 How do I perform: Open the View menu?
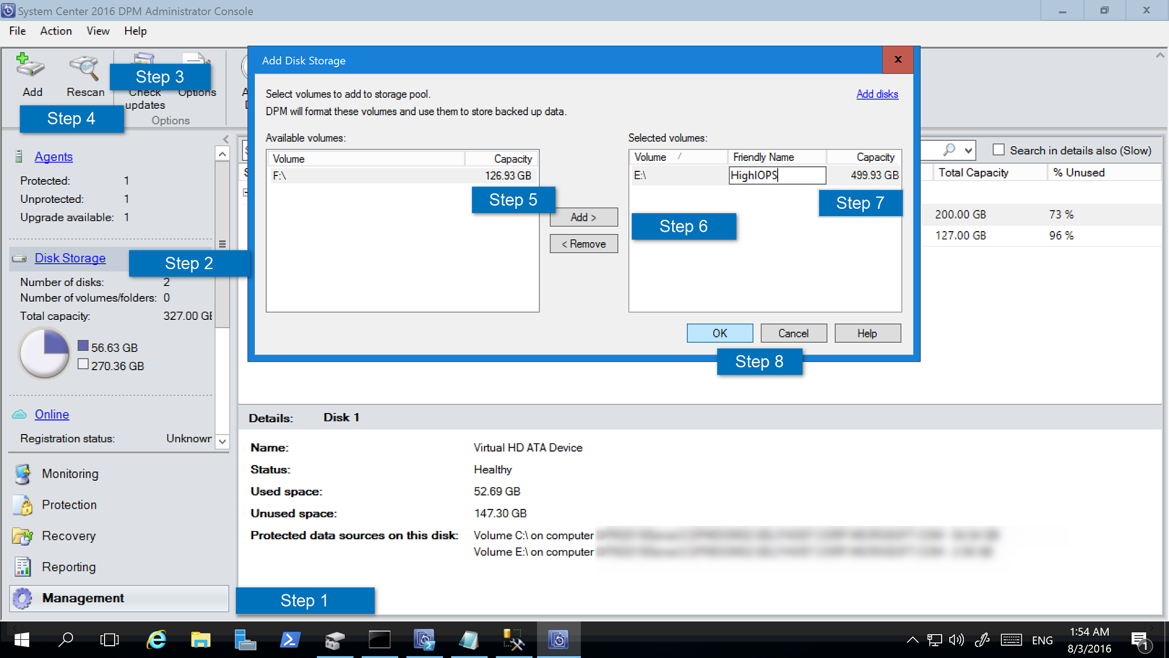[95, 30]
